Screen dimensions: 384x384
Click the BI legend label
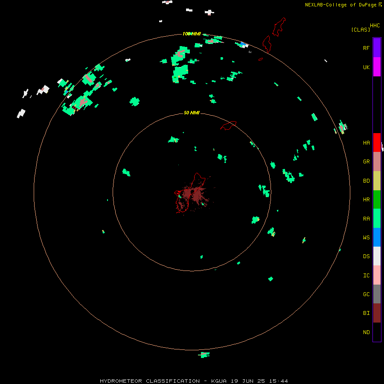click(366, 313)
